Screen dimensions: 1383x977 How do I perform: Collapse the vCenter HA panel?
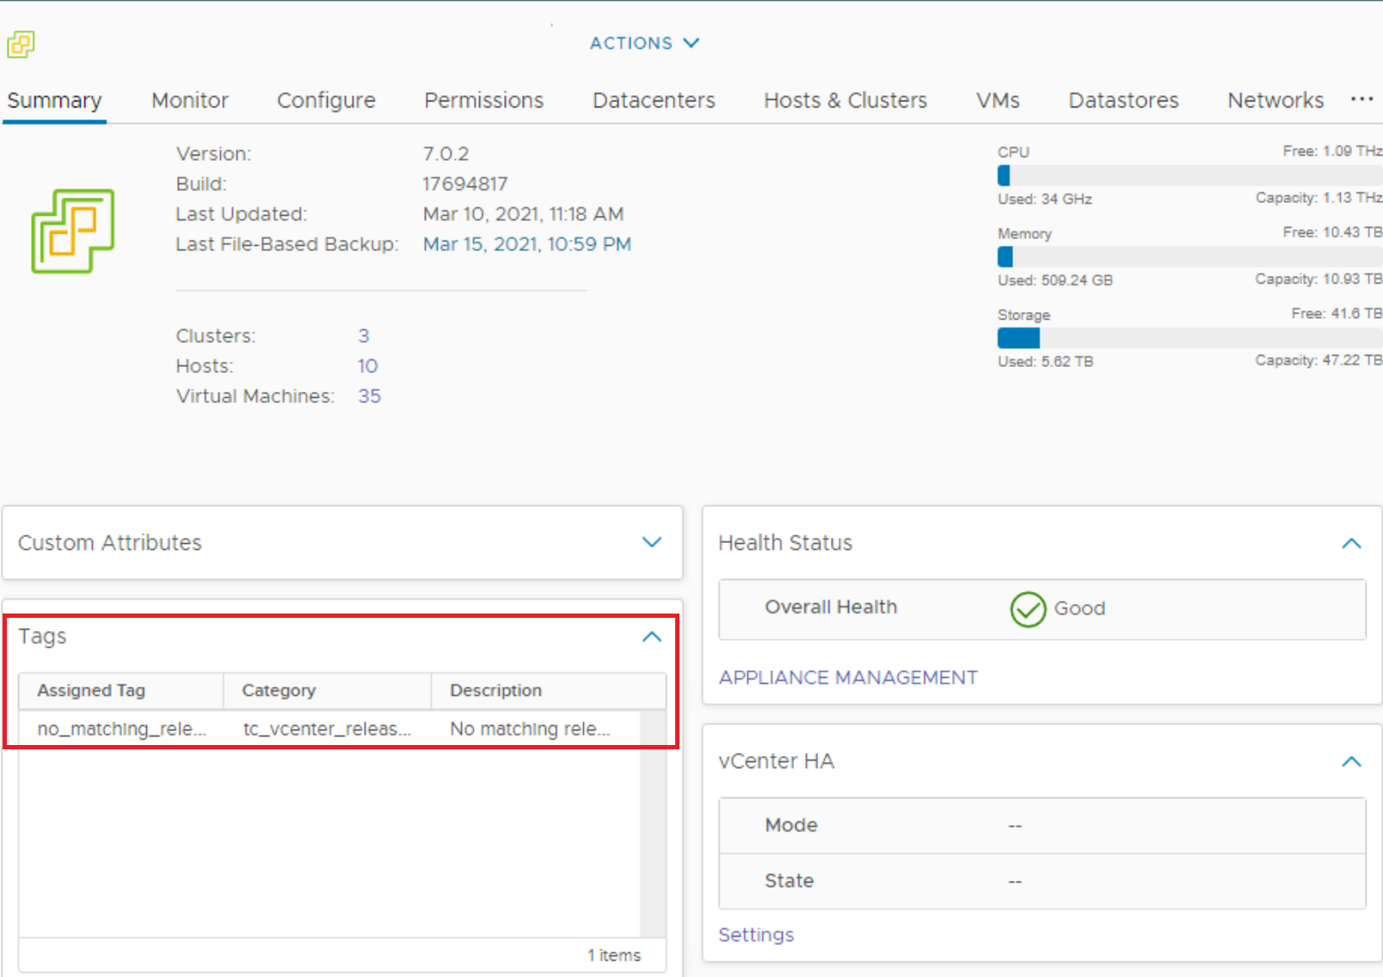tap(1352, 760)
